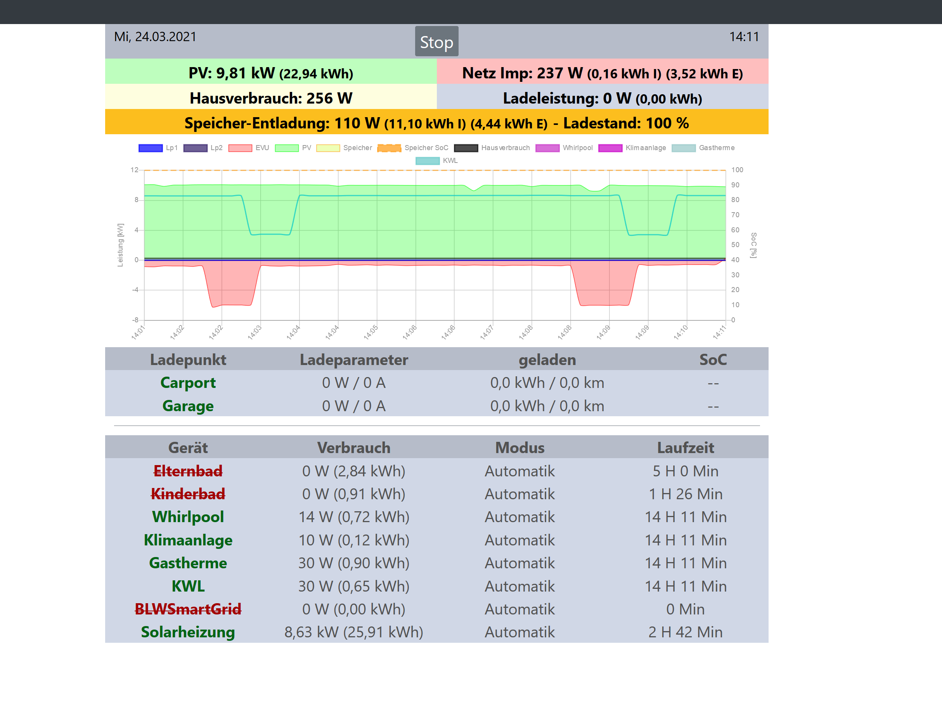The image size is (942, 725).
Task: Open the Solarheizung device entry
Action: pos(188,632)
